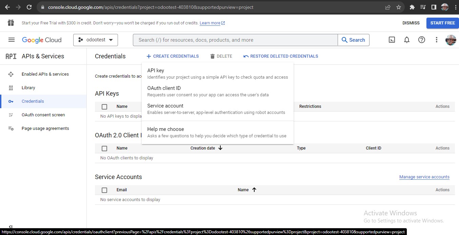Viewport: 459px width, 235px height.
Task: Click the browser address bar URL
Action: coord(151,7)
